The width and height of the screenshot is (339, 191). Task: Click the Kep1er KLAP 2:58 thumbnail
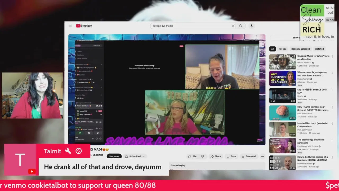click(283, 95)
